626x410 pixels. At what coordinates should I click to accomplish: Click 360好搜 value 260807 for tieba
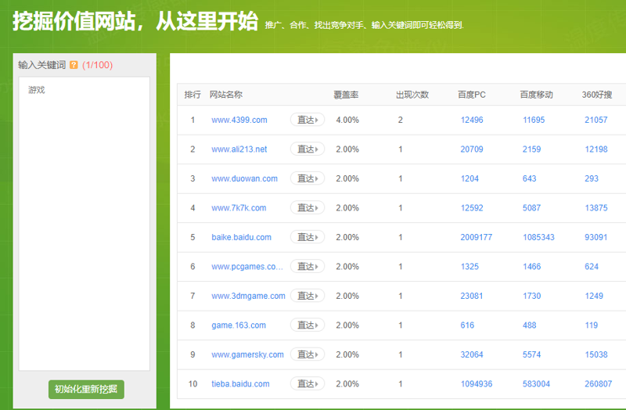598,384
